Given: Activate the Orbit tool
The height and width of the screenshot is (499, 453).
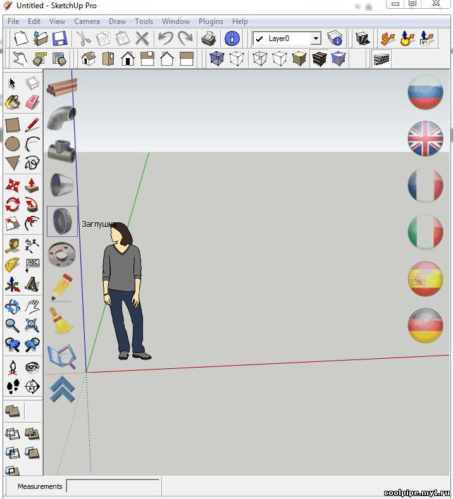Looking at the screenshot, I should pos(13,307).
